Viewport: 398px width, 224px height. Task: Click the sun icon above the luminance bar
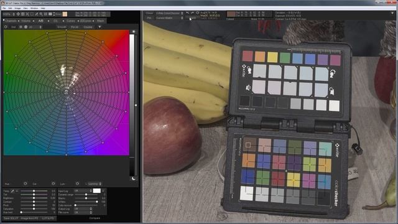click(x=134, y=32)
